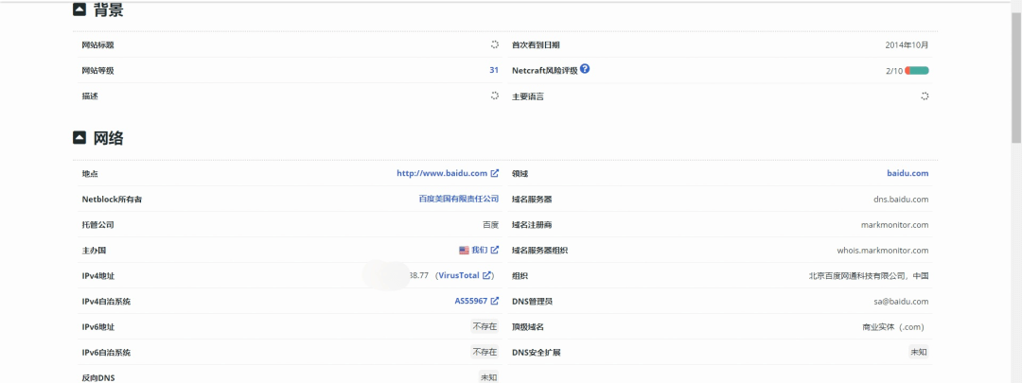Click the 顶级域名 row label

[528, 326]
